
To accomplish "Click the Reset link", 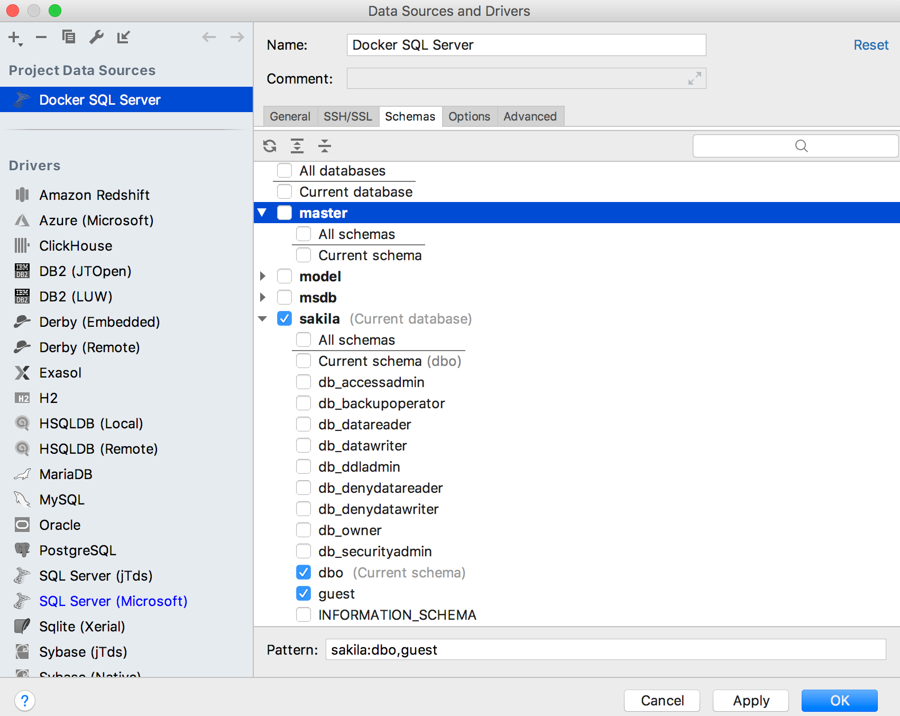I will click(x=870, y=45).
